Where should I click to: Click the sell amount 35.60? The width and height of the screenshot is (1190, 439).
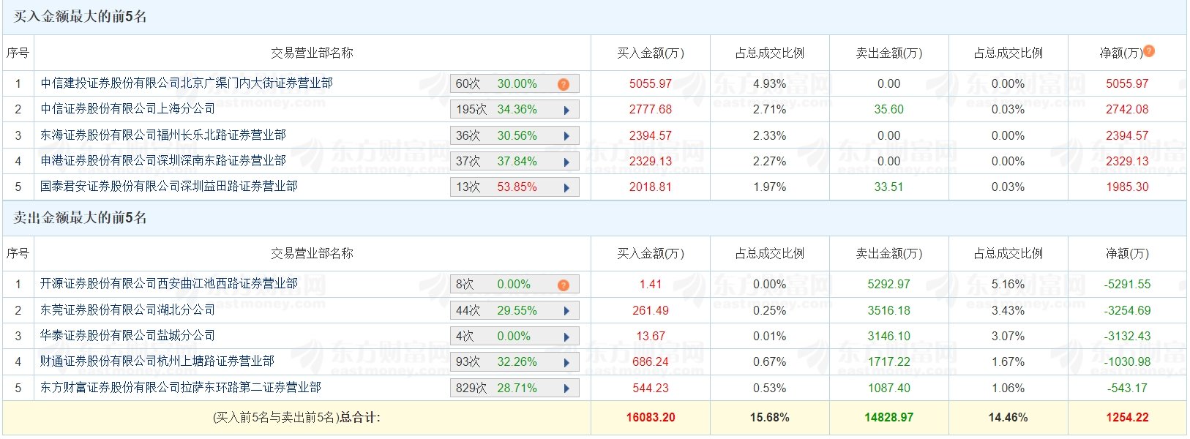coord(889,110)
